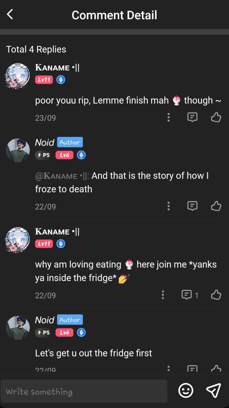
Task: Open replies on Kaname's 'poor youu' comment
Action: coord(192,117)
